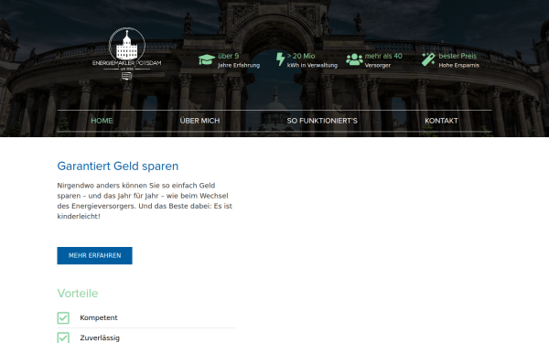Click the Vorteile heading
Image resolution: width=549 pixels, height=343 pixels.
pyautogui.click(x=78, y=294)
